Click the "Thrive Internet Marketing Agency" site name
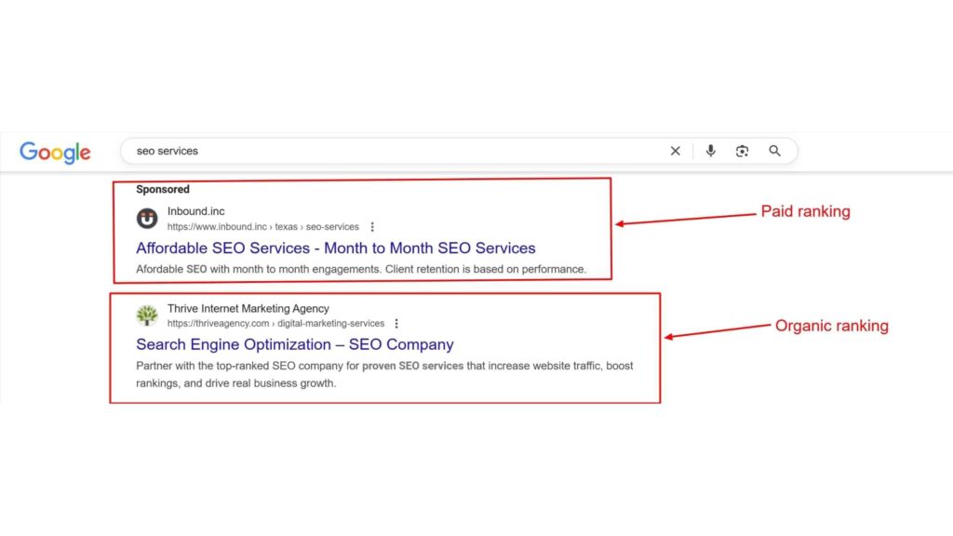The image size is (953, 536). [248, 308]
